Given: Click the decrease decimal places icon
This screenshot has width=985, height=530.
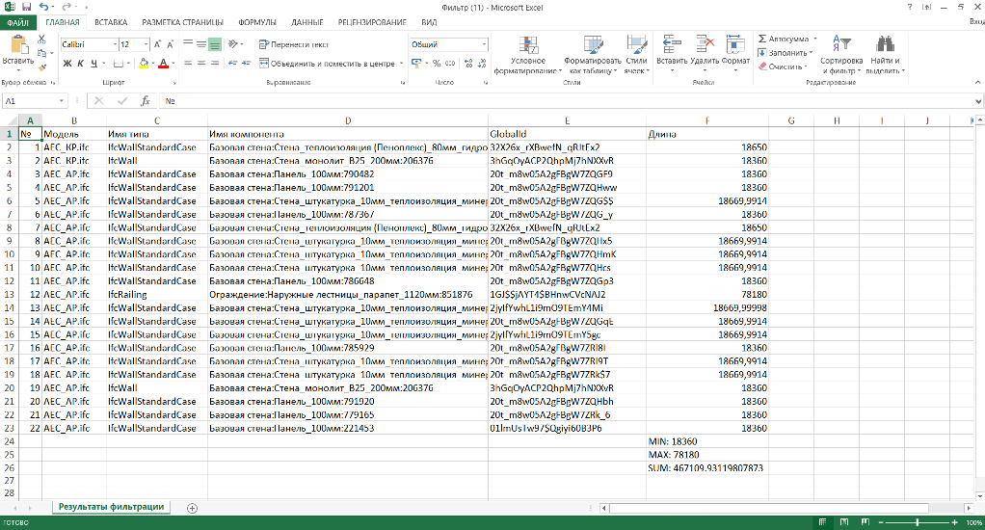Looking at the screenshot, I should [x=482, y=64].
